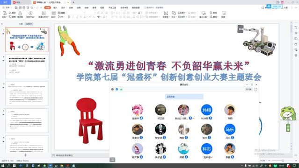Enter full screen in Tencent Meeting window
Viewport: 299px width, 168px height.
pos(255,89)
